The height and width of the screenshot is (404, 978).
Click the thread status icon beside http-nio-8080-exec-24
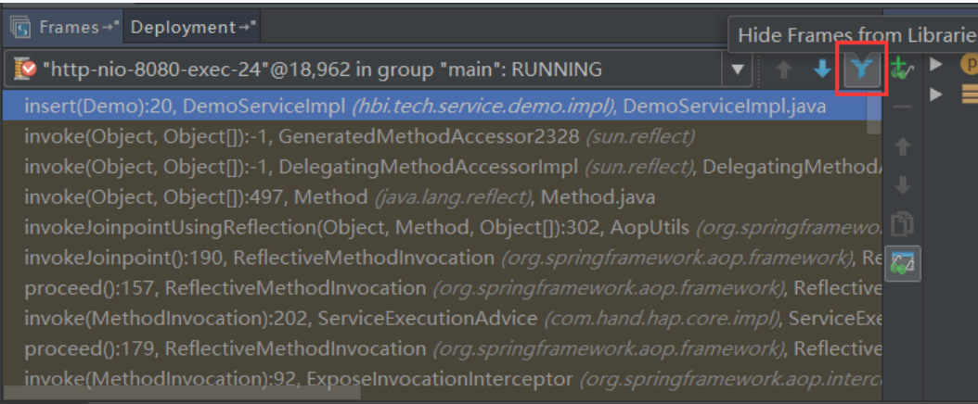pyautogui.click(x=26, y=69)
